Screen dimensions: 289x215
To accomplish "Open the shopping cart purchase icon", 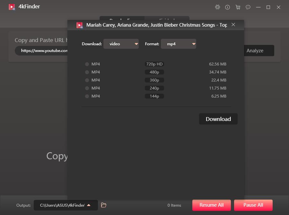I will point(238,7).
